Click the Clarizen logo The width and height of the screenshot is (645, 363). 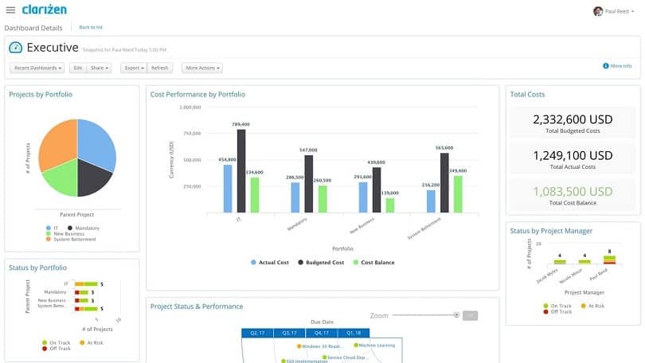point(44,10)
